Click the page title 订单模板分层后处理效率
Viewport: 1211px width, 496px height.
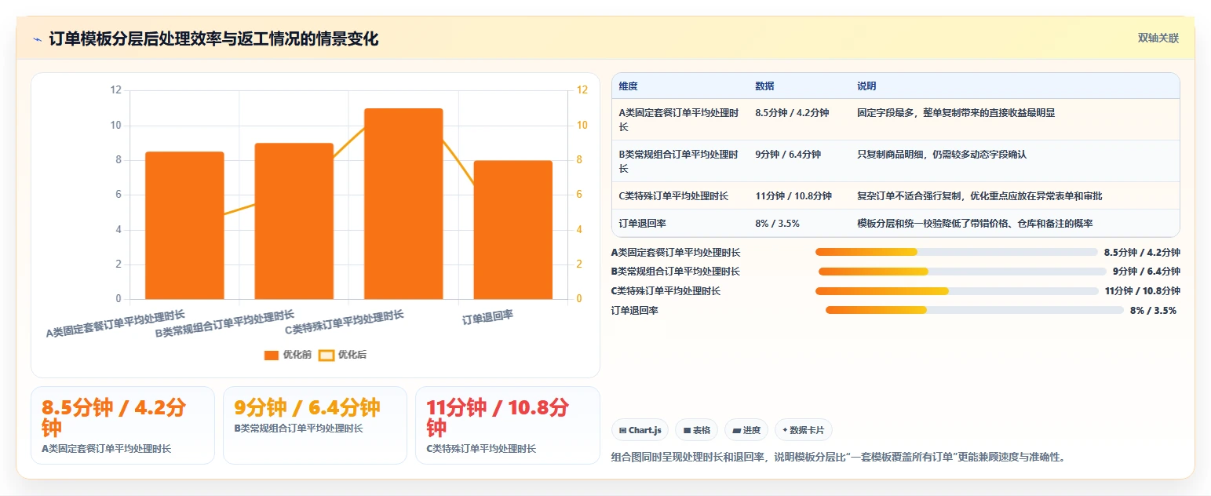click(x=213, y=39)
